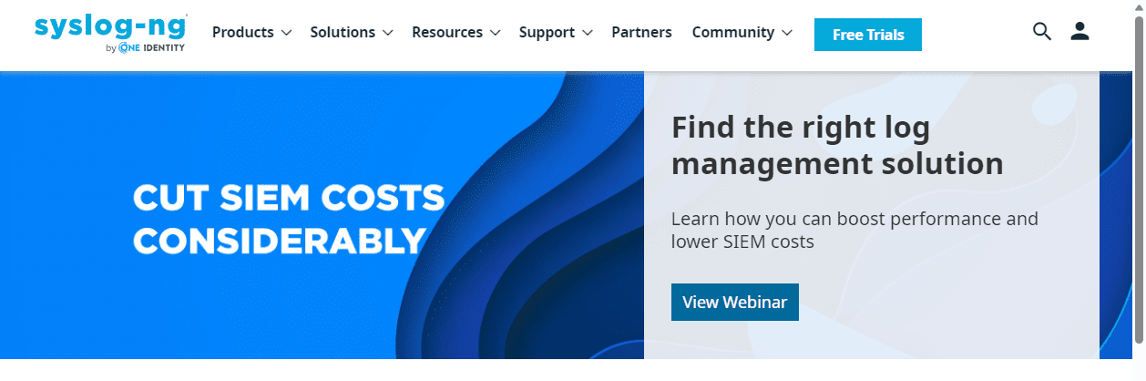Viewport: 1146px width, 381px height.
Task: Open the Community menu
Action: click(732, 33)
